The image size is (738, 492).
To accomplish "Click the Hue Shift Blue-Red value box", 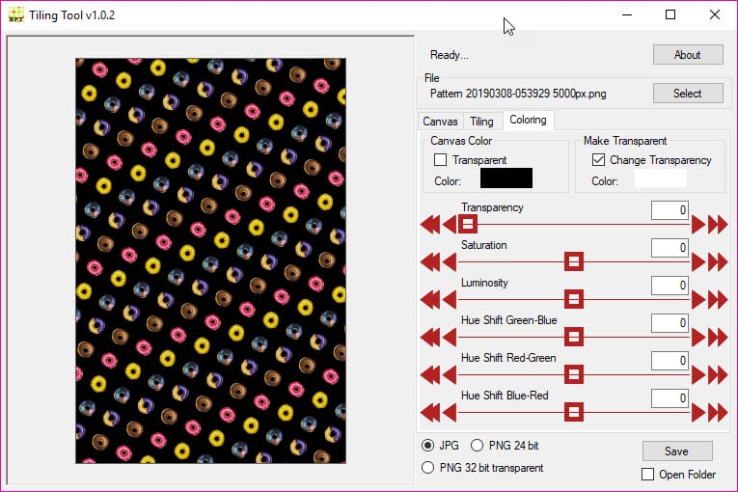I will click(670, 398).
